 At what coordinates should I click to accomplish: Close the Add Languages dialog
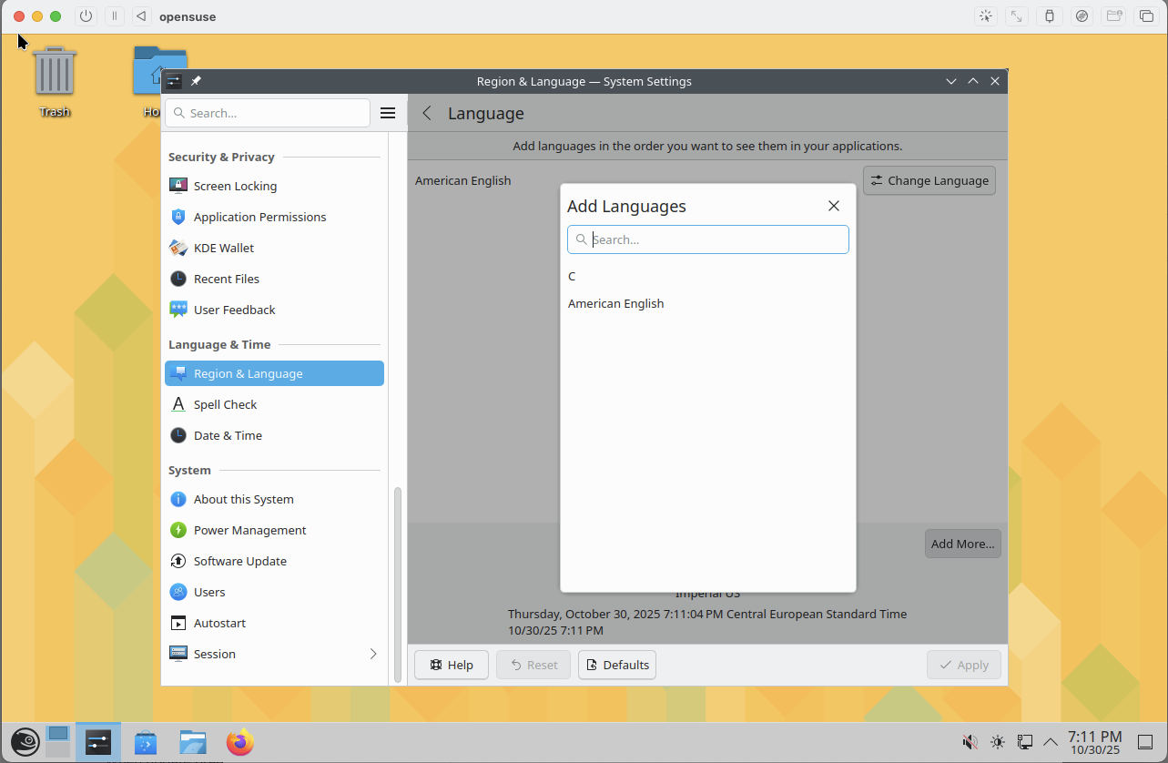tap(833, 206)
